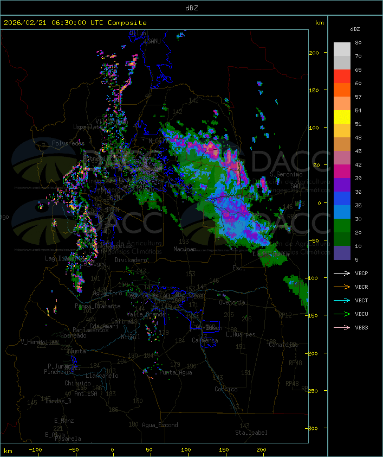Click the Pampa_Diamante map label
Screen dimensions: 383x457
click(98, 306)
